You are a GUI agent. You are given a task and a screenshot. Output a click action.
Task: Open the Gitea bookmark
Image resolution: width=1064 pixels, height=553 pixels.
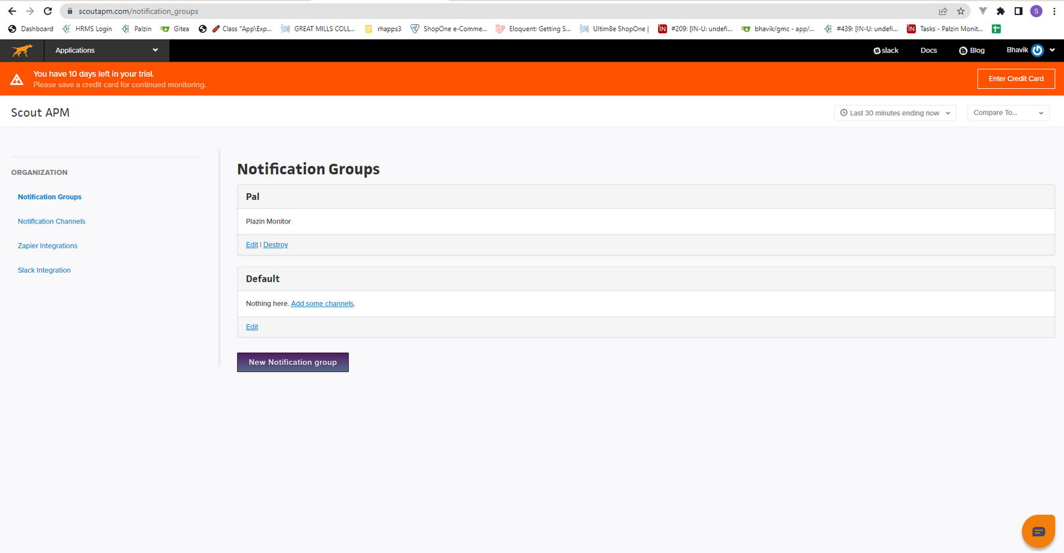pyautogui.click(x=175, y=29)
